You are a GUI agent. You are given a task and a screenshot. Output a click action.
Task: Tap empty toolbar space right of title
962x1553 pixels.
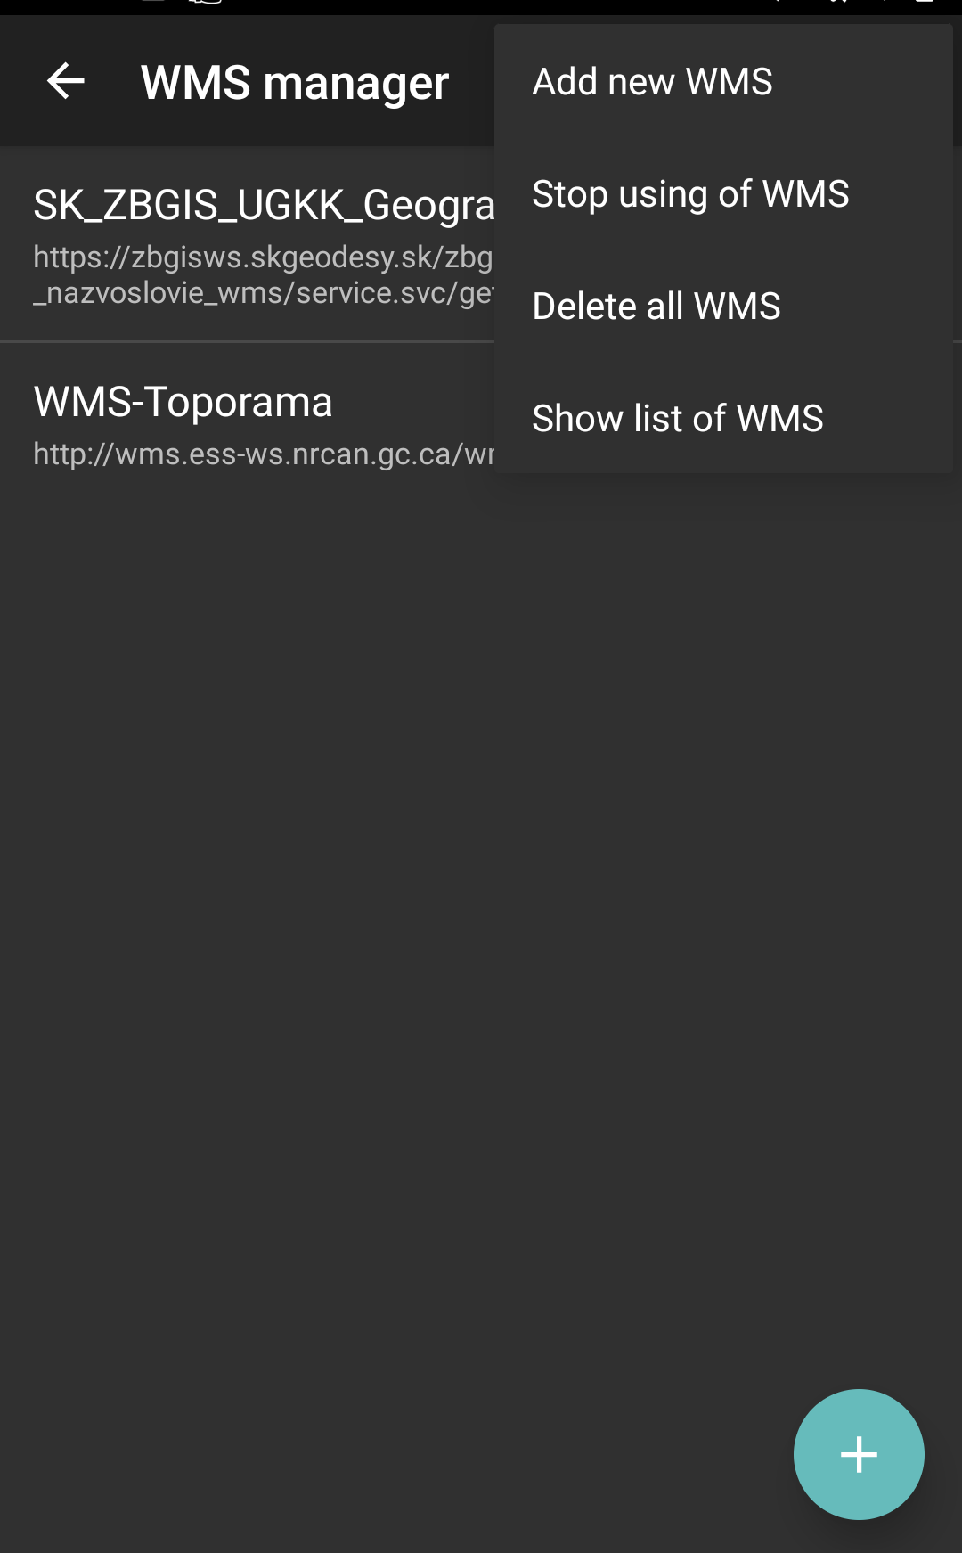click(x=472, y=82)
